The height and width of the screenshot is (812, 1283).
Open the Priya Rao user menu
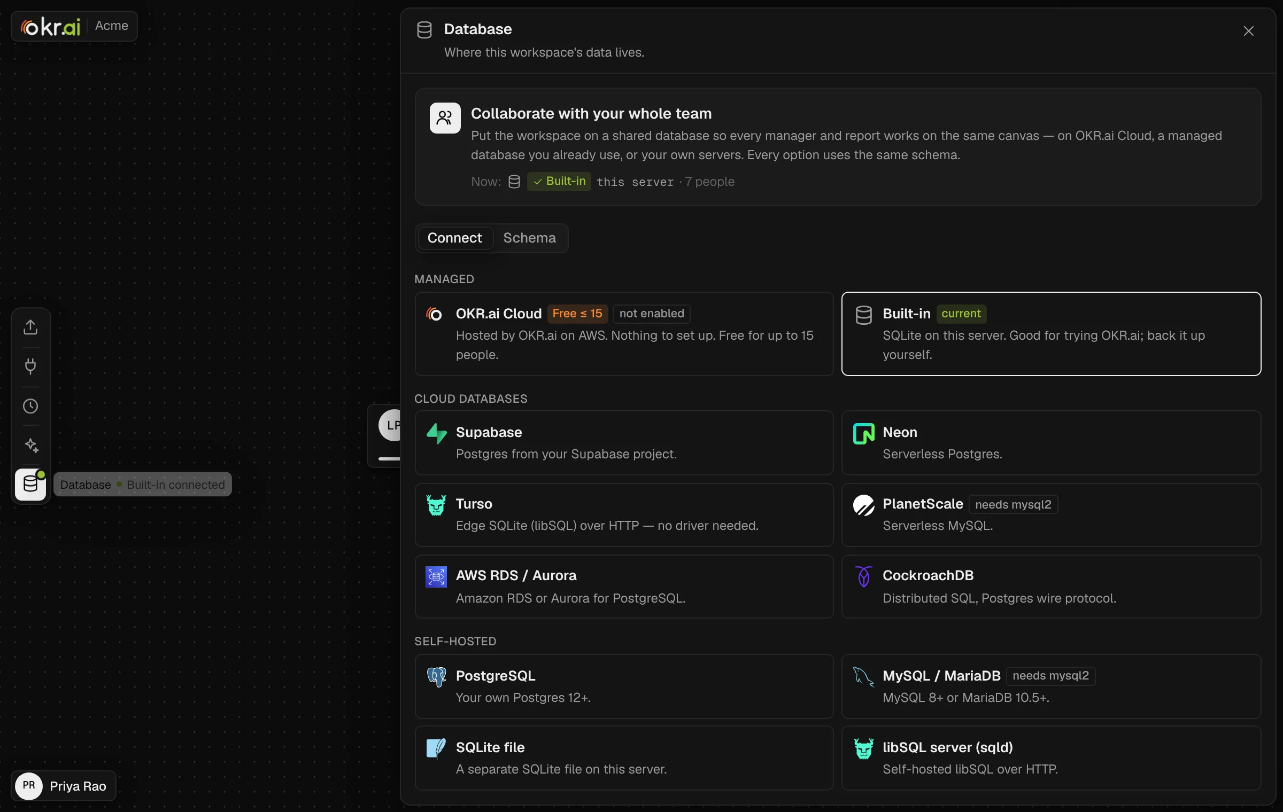pyautogui.click(x=64, y=786)
